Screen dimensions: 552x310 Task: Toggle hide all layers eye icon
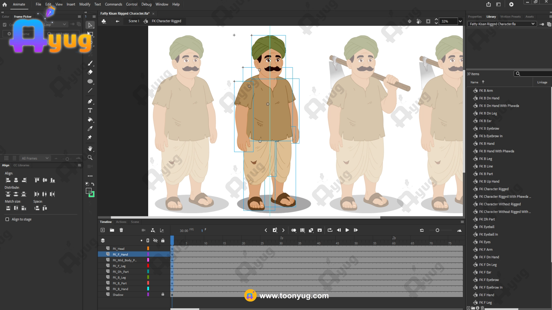pyautogui.click(x=155, y=241)
